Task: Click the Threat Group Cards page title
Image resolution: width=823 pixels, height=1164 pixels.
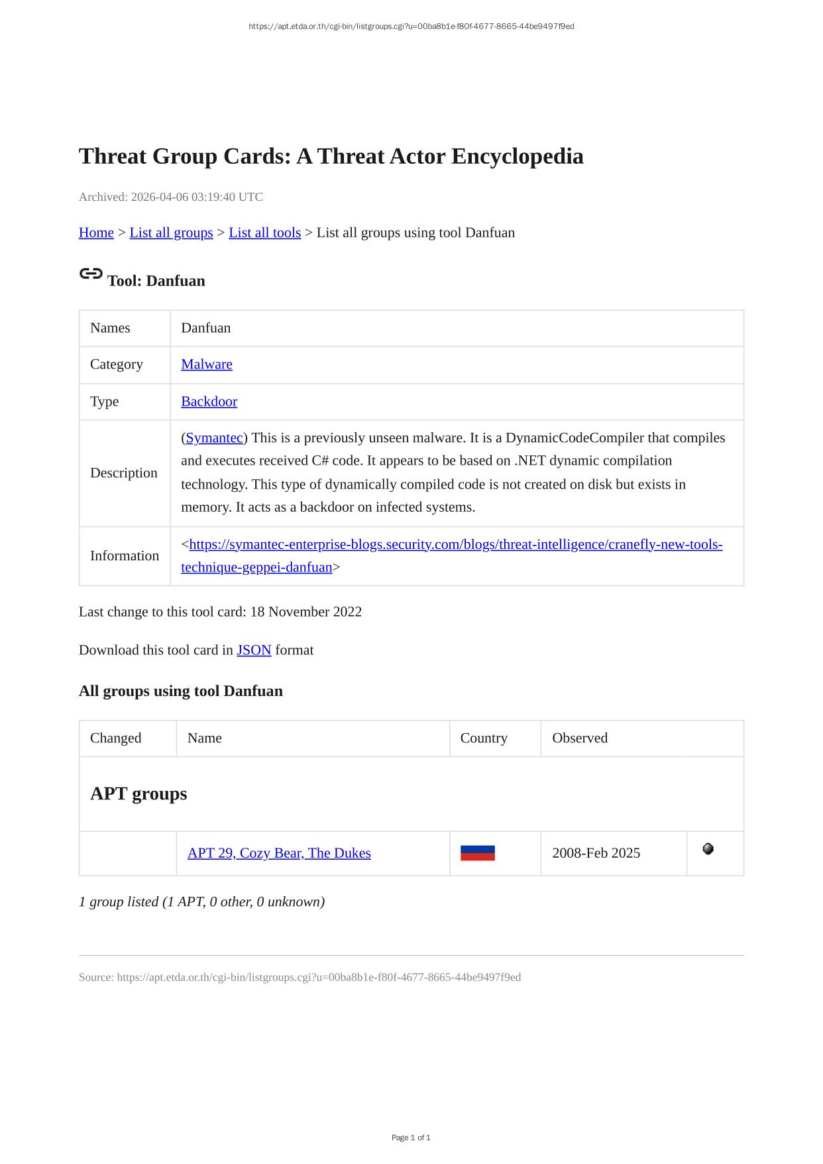Action: pyautogui.click(x=331, y=156)
